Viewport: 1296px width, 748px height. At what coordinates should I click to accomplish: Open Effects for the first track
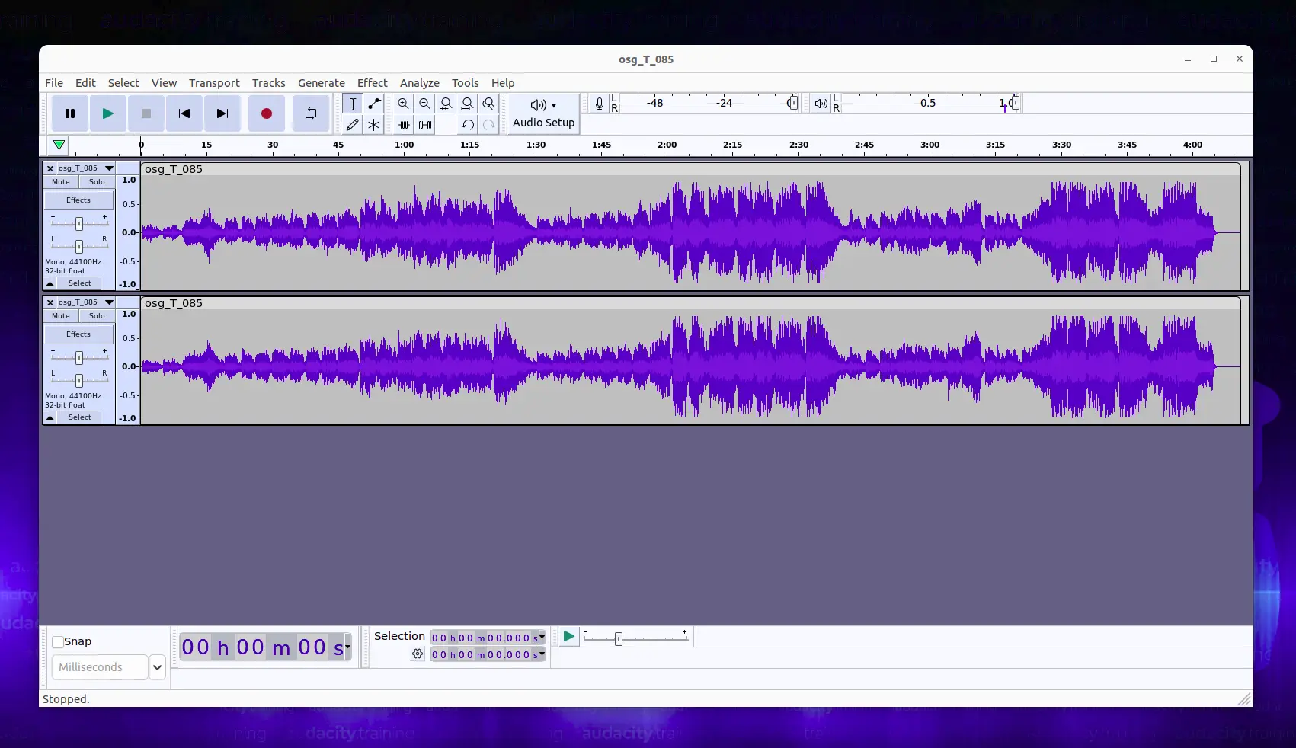tap(78, 200)
